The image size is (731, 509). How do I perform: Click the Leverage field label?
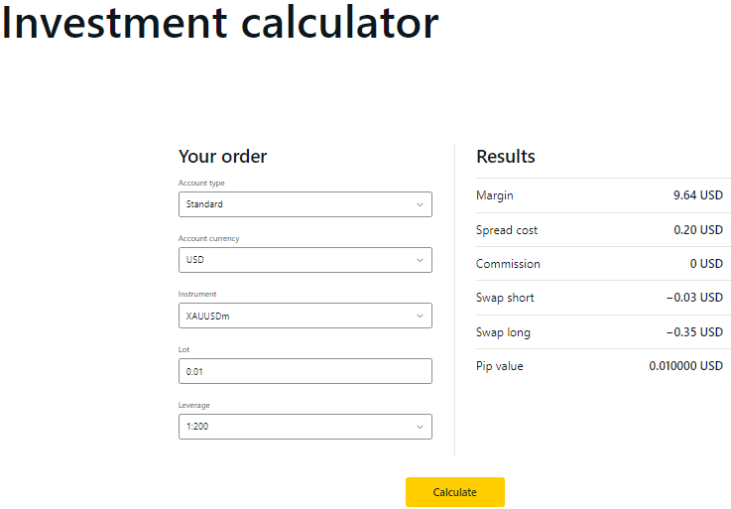pyautogui.click(x=194, y=405)
